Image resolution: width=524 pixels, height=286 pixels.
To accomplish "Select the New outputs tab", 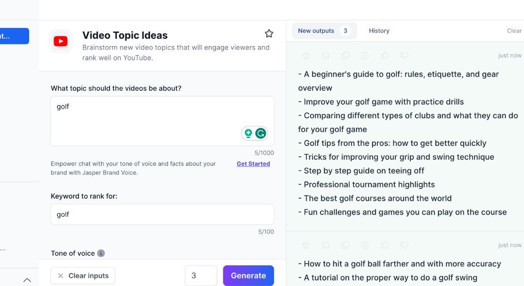I will (316, 31).
